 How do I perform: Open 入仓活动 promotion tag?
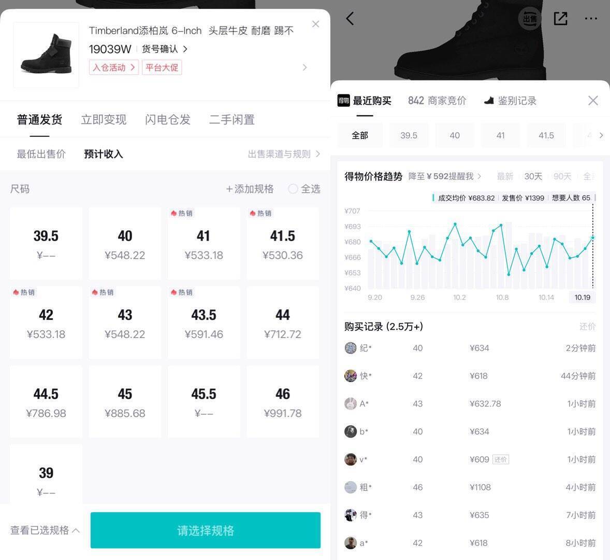(x=113, y=67)
